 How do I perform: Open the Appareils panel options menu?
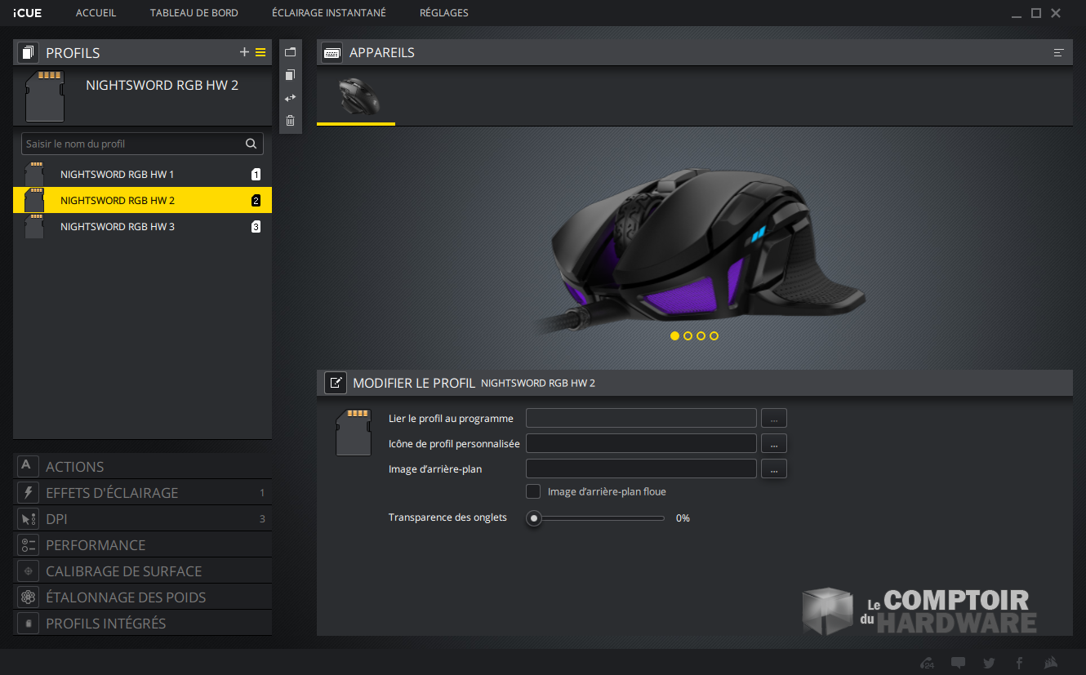click(x=1059, y=51)
